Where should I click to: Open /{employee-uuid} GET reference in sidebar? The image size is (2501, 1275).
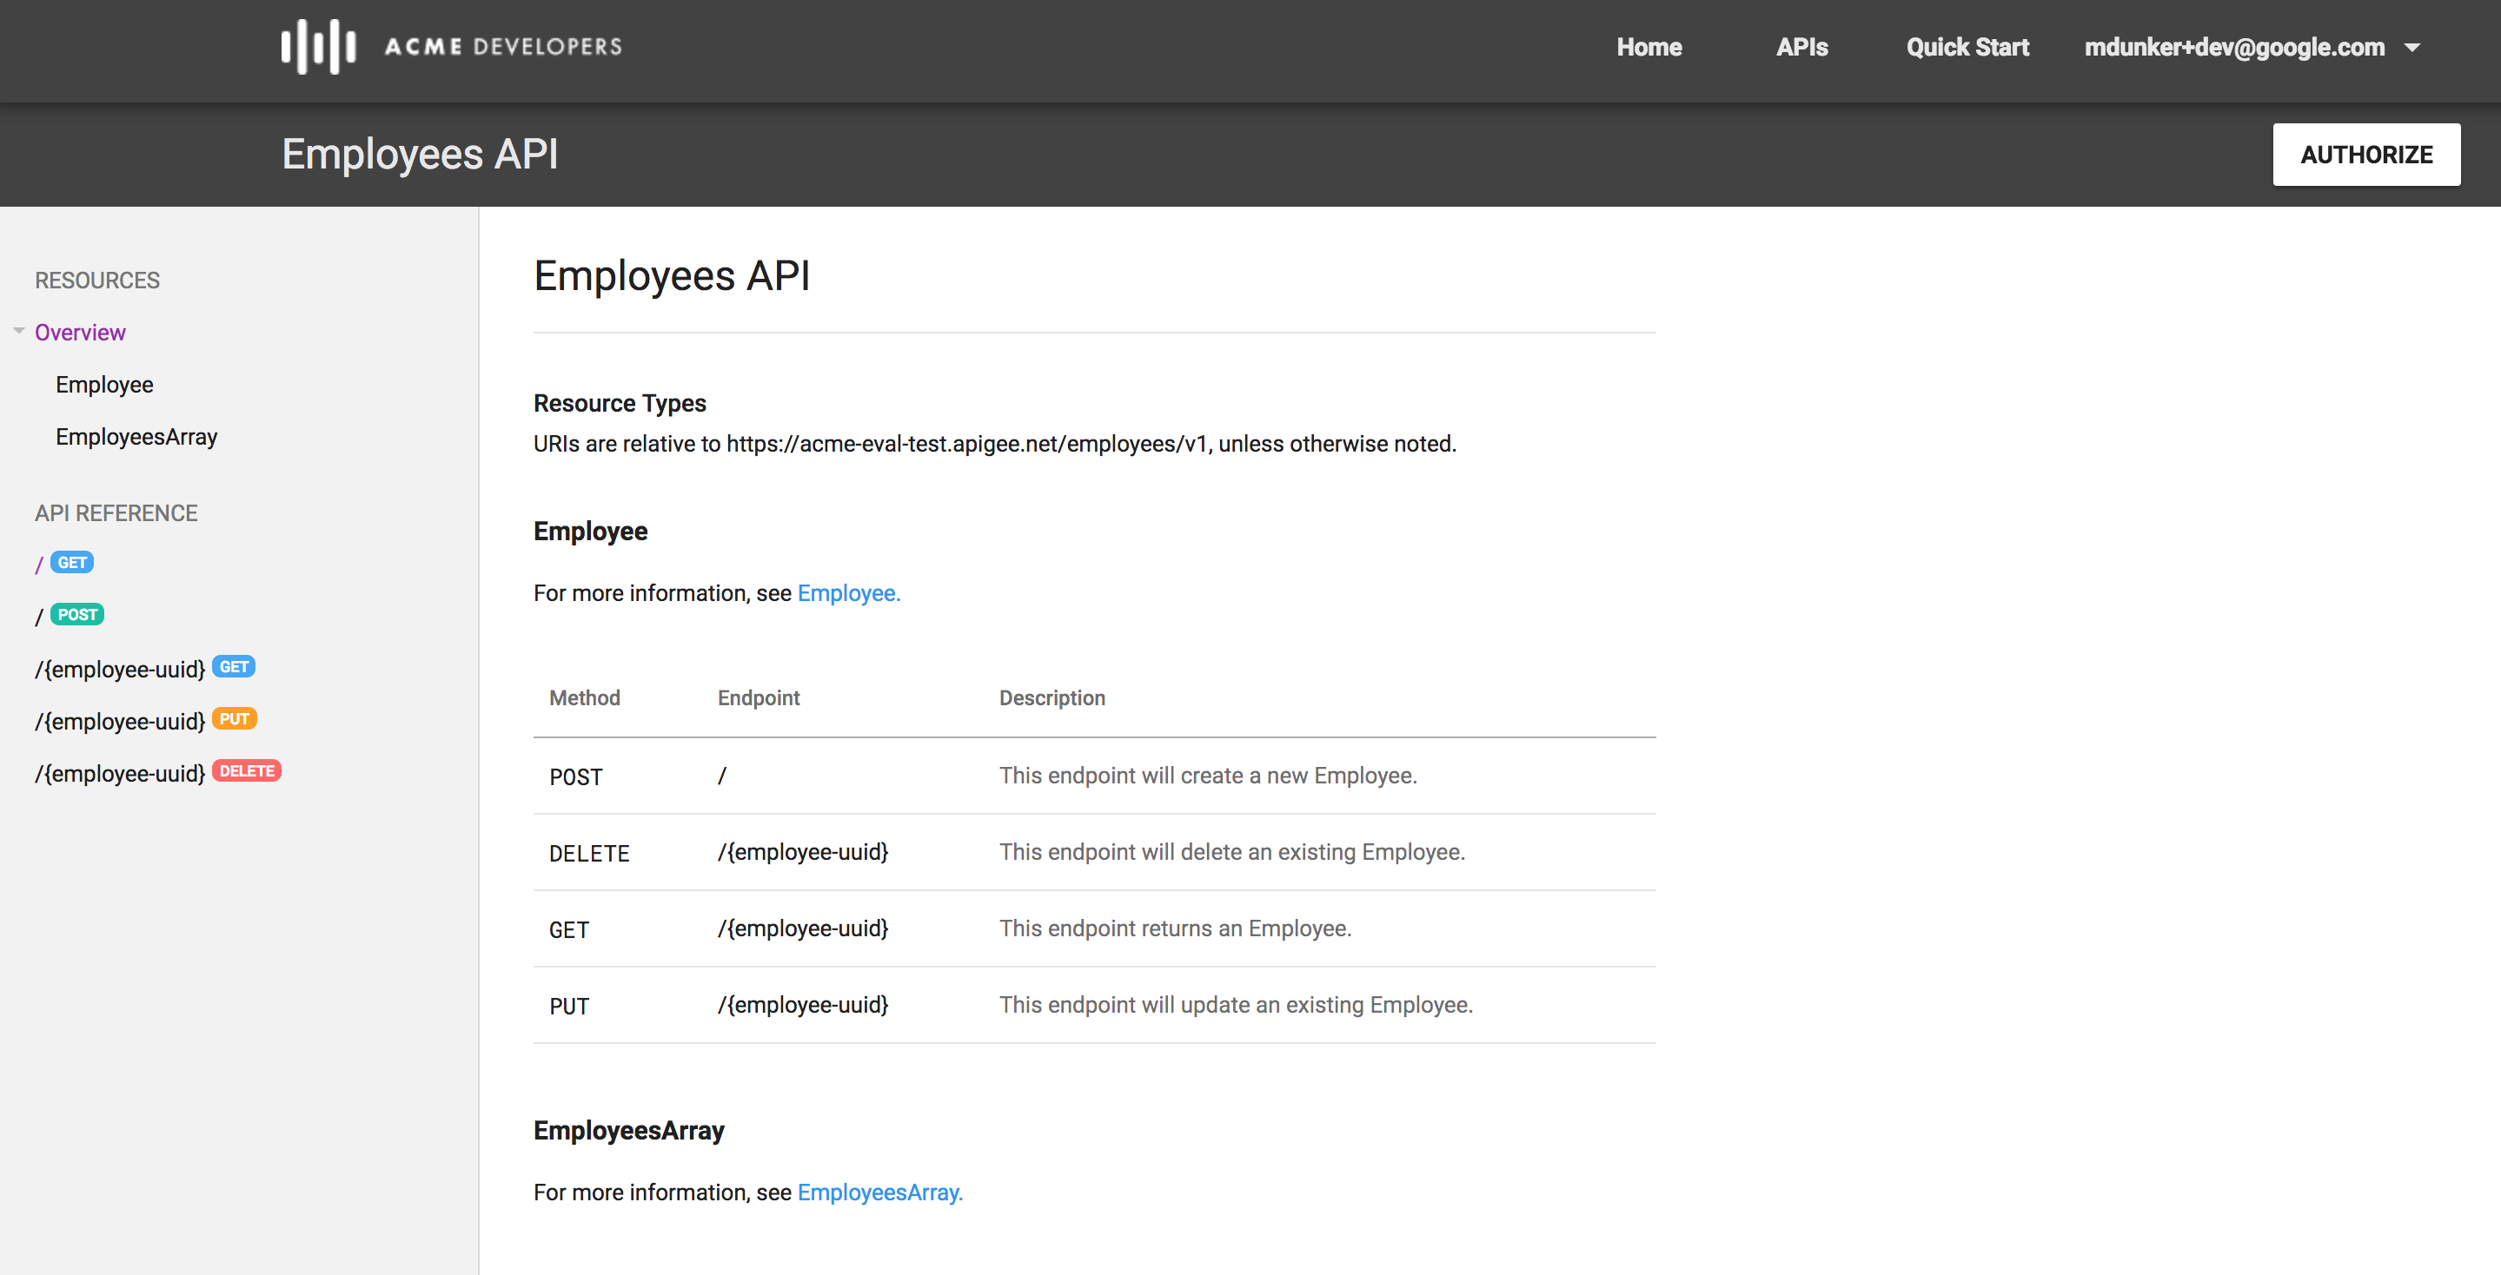pos(144,668)
